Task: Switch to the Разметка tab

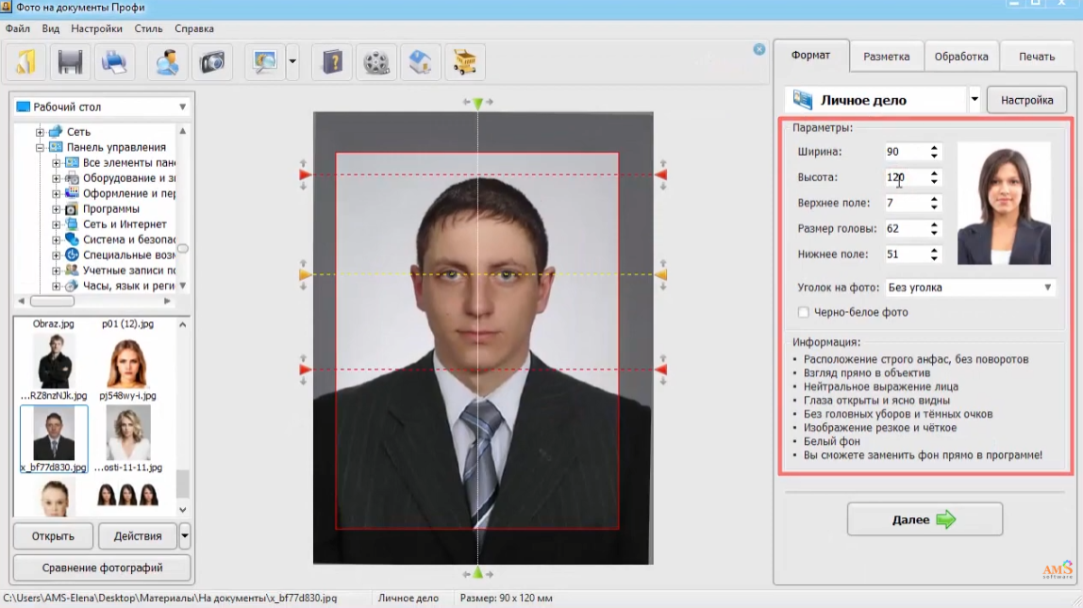Action: 886,57
